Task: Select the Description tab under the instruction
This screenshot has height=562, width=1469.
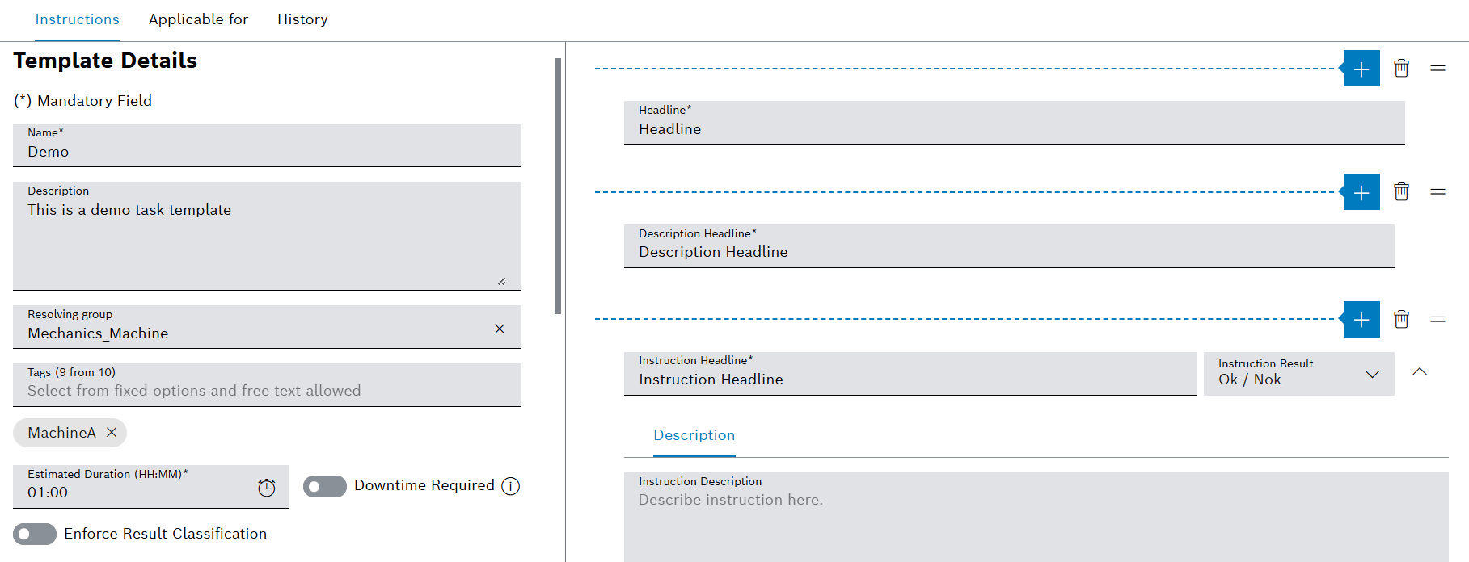Action: tap(694, 435)
